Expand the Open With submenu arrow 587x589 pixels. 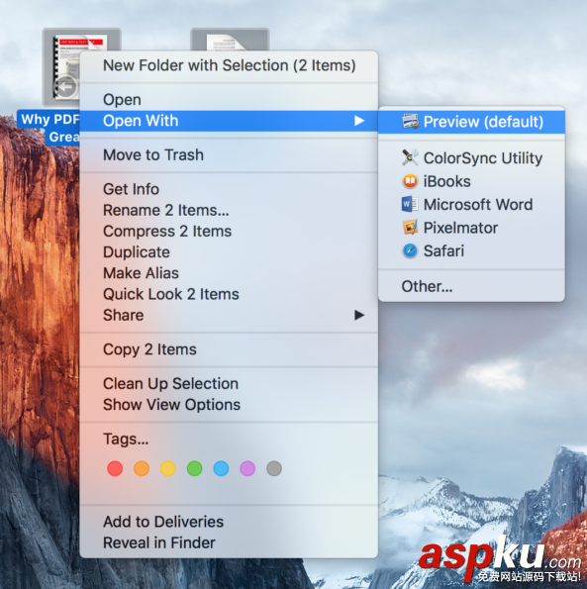(359, 121)
